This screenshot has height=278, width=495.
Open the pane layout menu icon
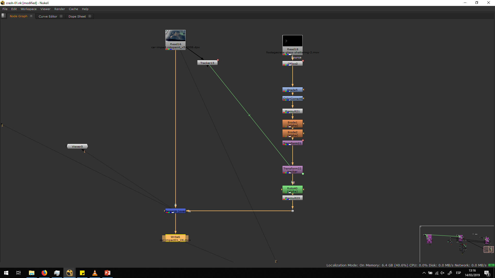pos(3,15)
